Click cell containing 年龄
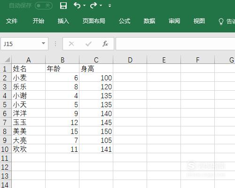Viewport: 235px width, 188px height. tap(63, 69)
